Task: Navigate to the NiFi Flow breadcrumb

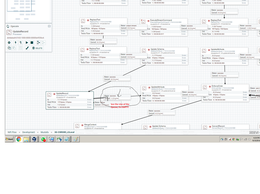Action: click(12, 132)
